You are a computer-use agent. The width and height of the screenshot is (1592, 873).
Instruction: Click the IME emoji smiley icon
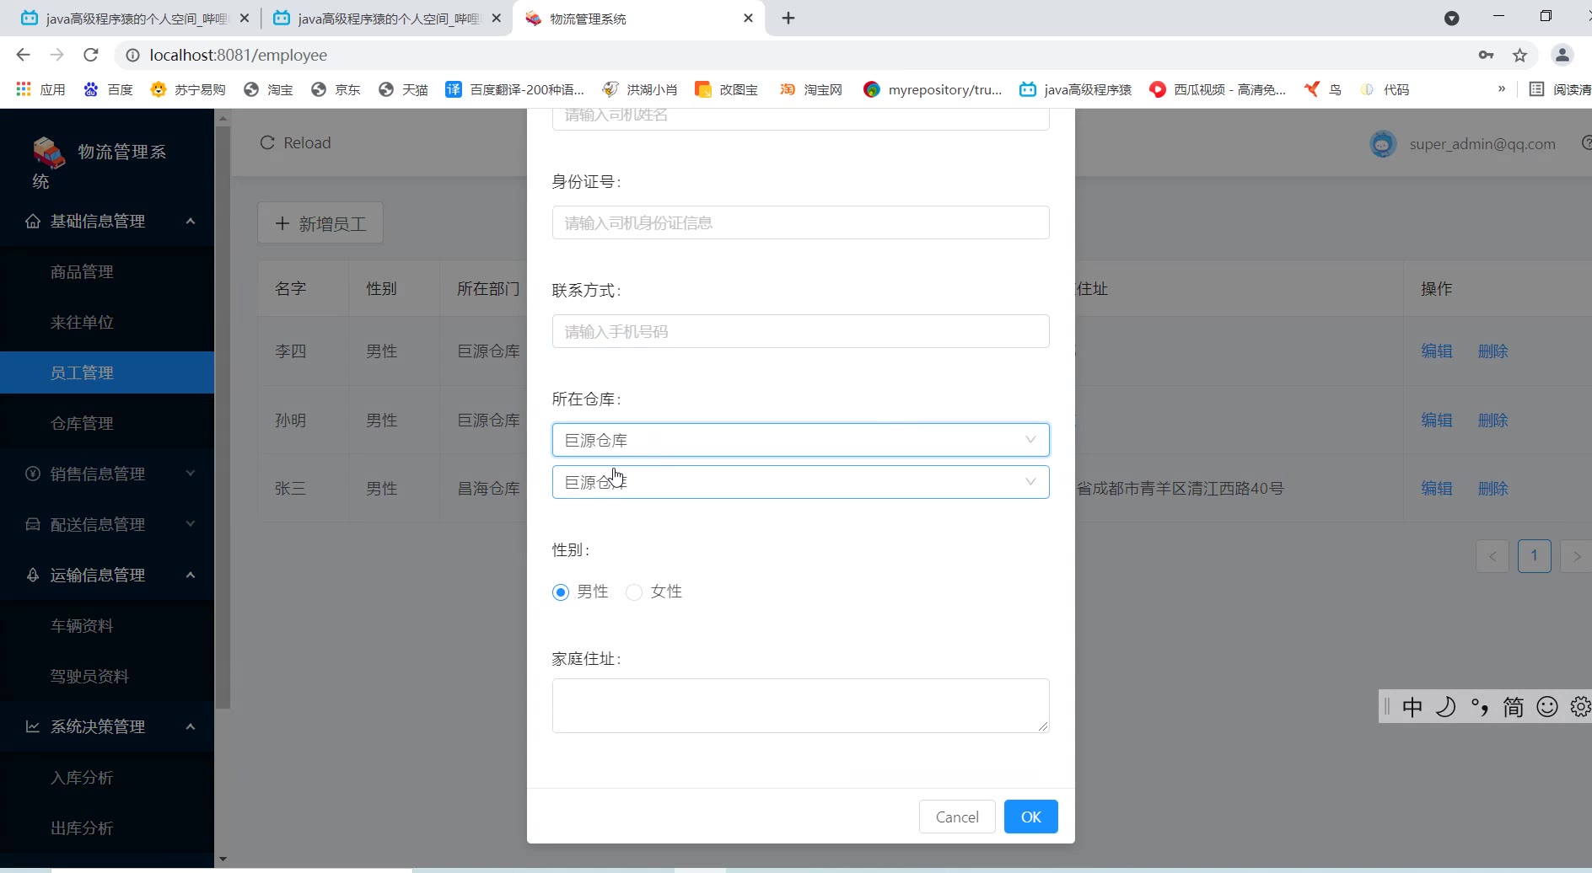1547,706
